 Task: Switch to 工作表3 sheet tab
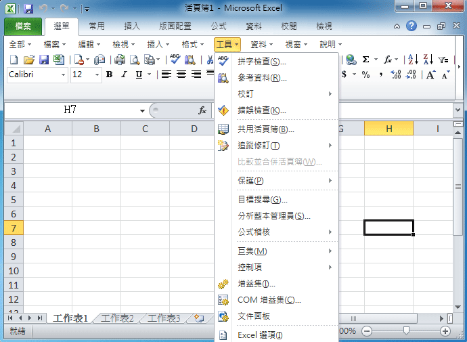tap(164, 318)
